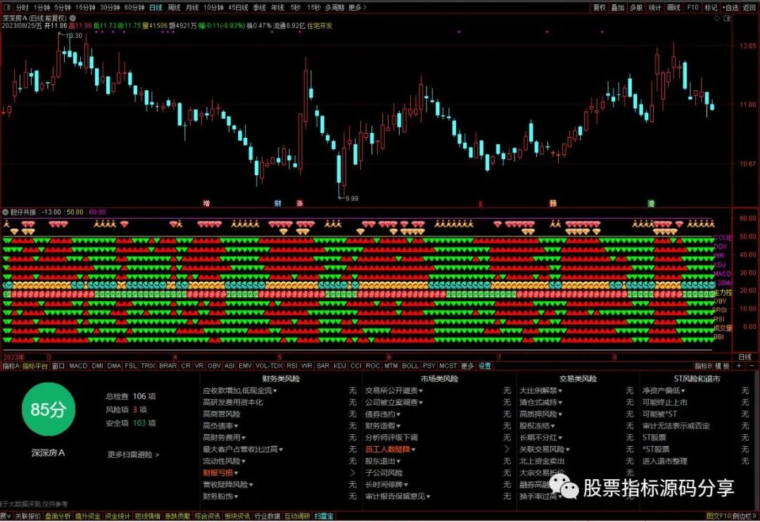Open the F10 company info button
Image resolution: width=760 pixels, height=522 pixels.
[x=692, y=8]
